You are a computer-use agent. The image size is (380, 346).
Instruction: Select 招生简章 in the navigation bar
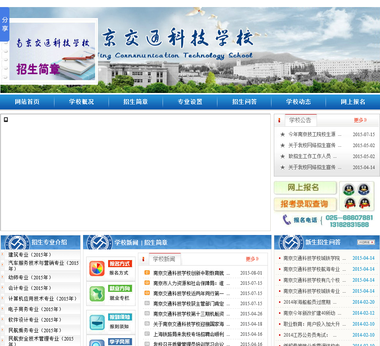point(136,102)
